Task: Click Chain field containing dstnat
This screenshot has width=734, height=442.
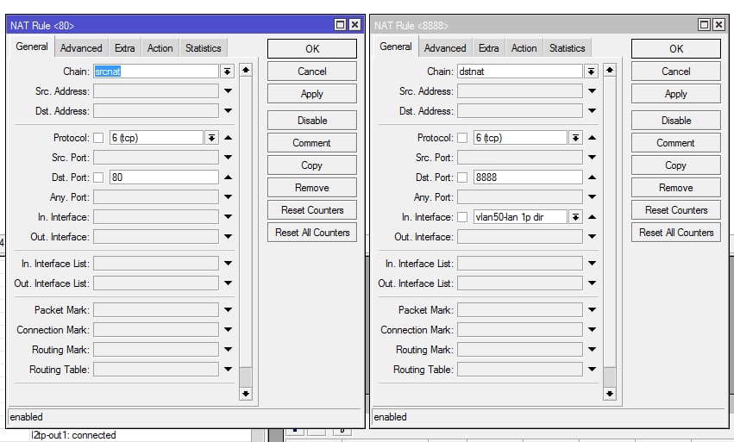Action: coord(519,72)
